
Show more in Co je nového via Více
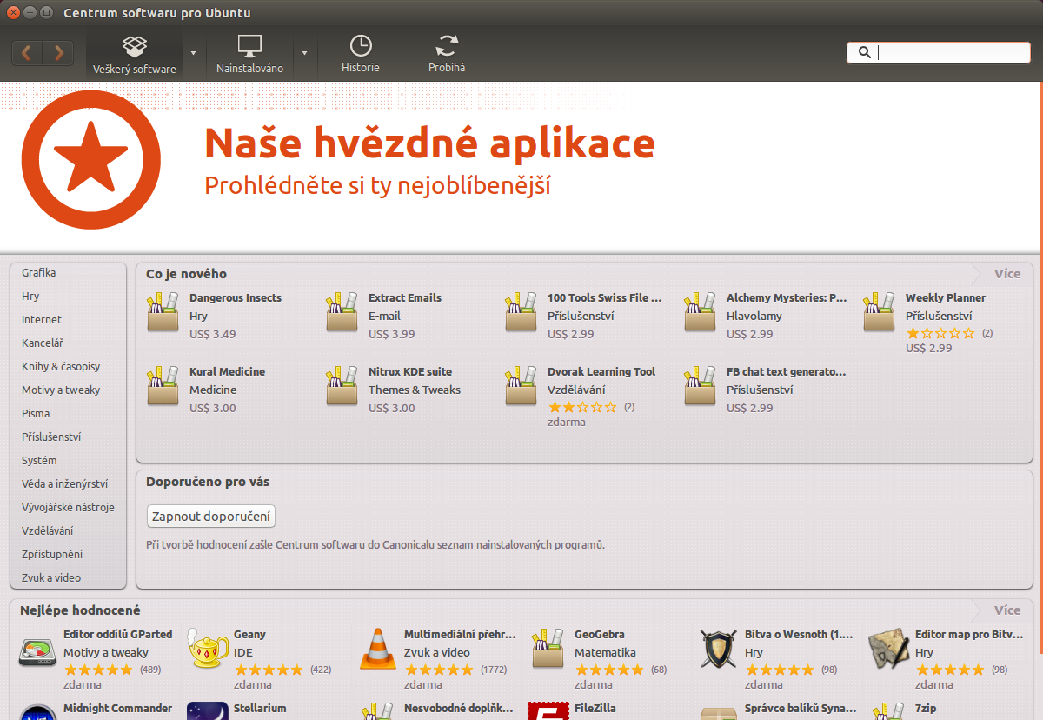click(x=1007, y=274)
